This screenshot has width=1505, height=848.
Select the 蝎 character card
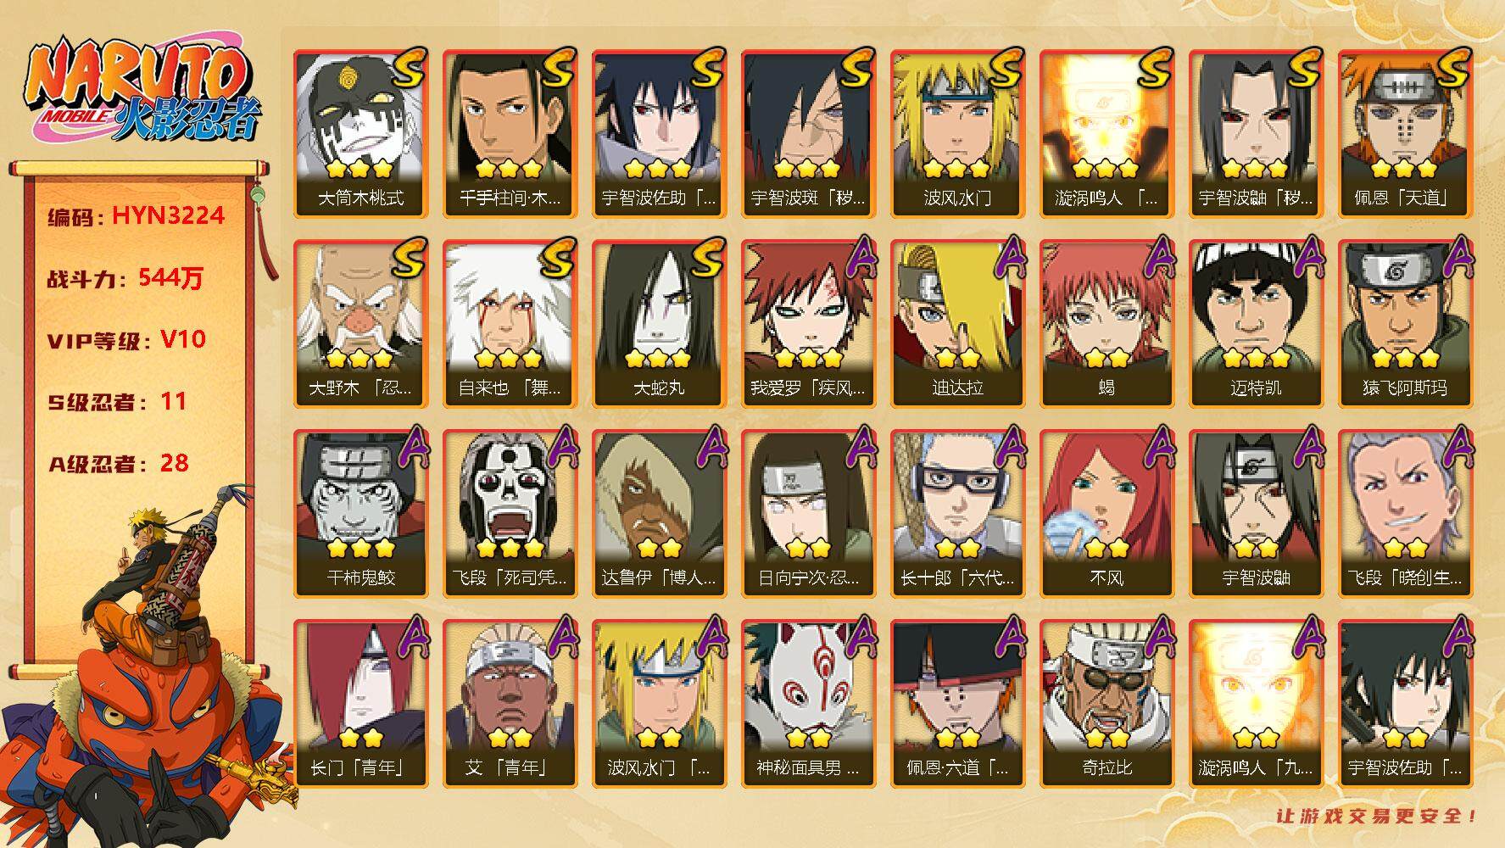pos(1106,324)
